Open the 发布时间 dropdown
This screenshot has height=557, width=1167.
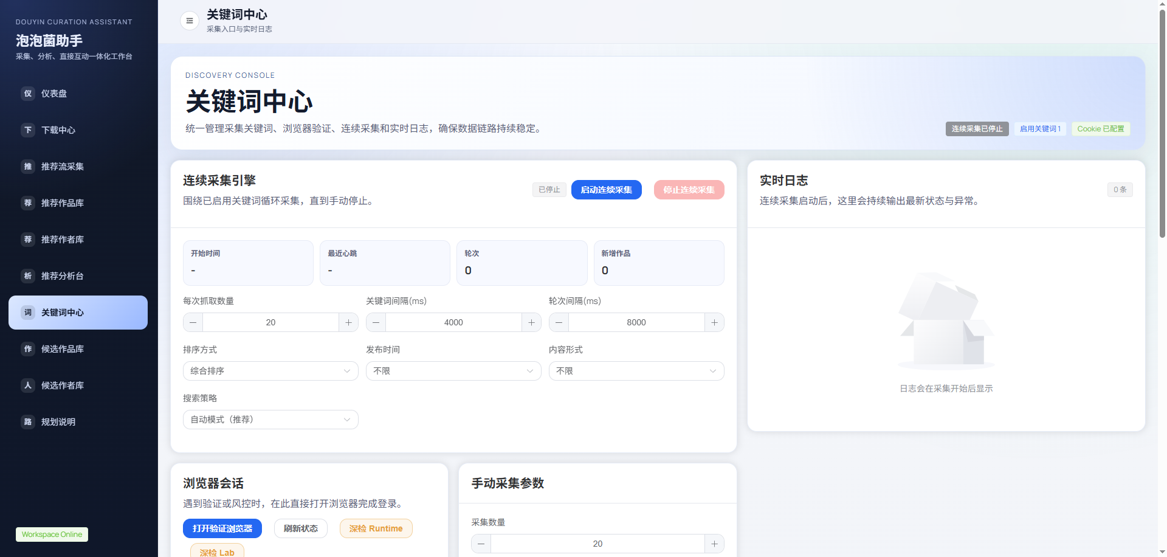click(453, 371)
